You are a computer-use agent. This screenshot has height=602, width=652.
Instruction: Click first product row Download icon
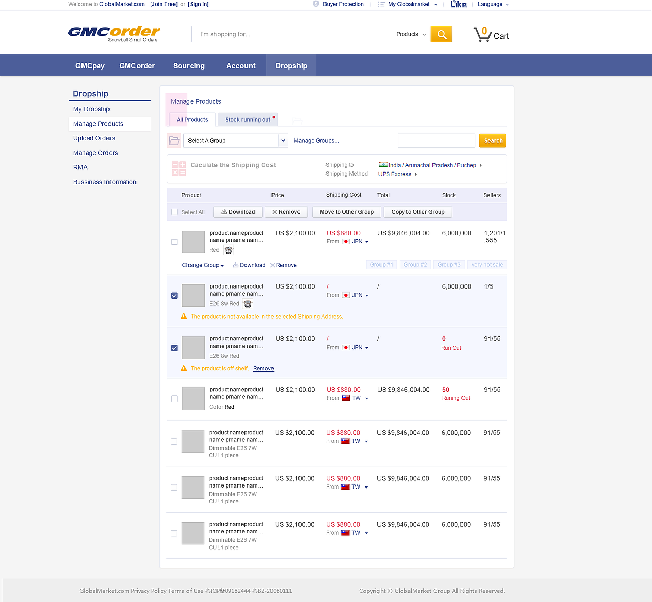tap(236, 265)
